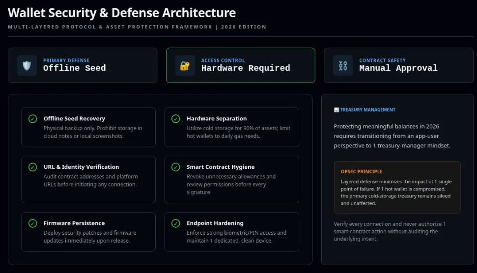Open the Offline Seed Recovery item card
Image resolution: width=477 pixels, height=273 pixels.
coord(88,127)
